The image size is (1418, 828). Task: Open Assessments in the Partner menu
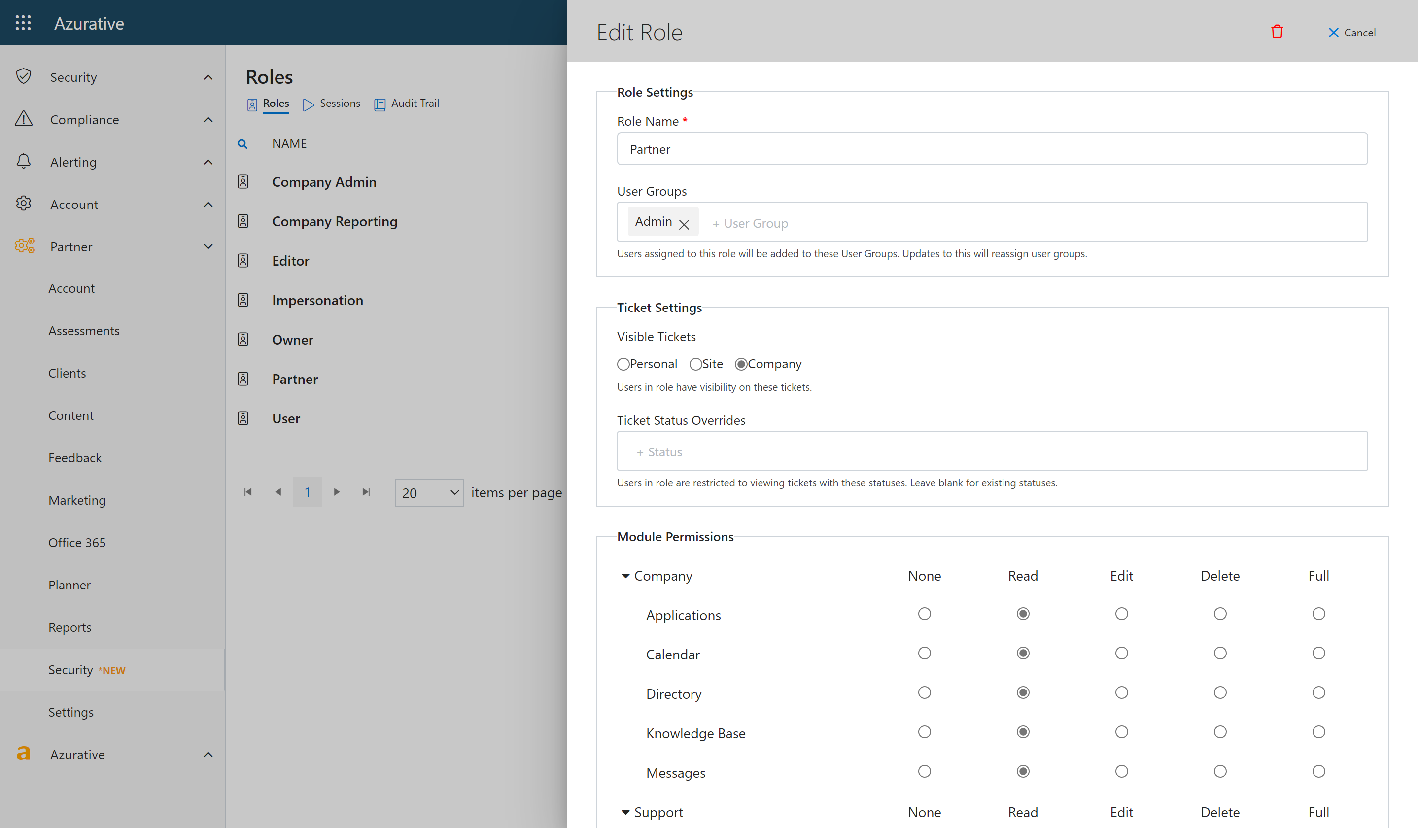point(84,331)
